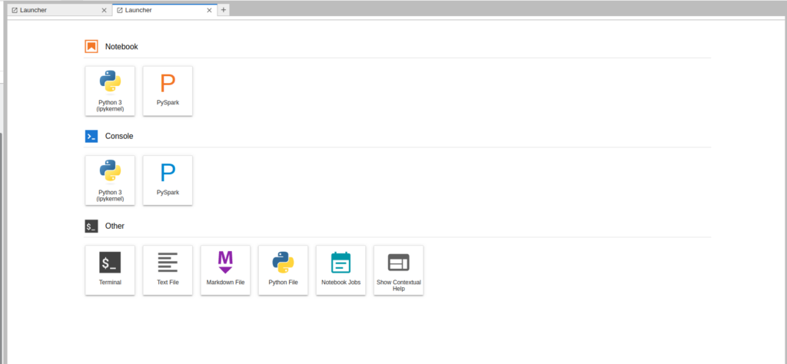This screenshot has width=787, height=364.
Task: Click the dark Other section header icon
Action: (x=91, y=226)
